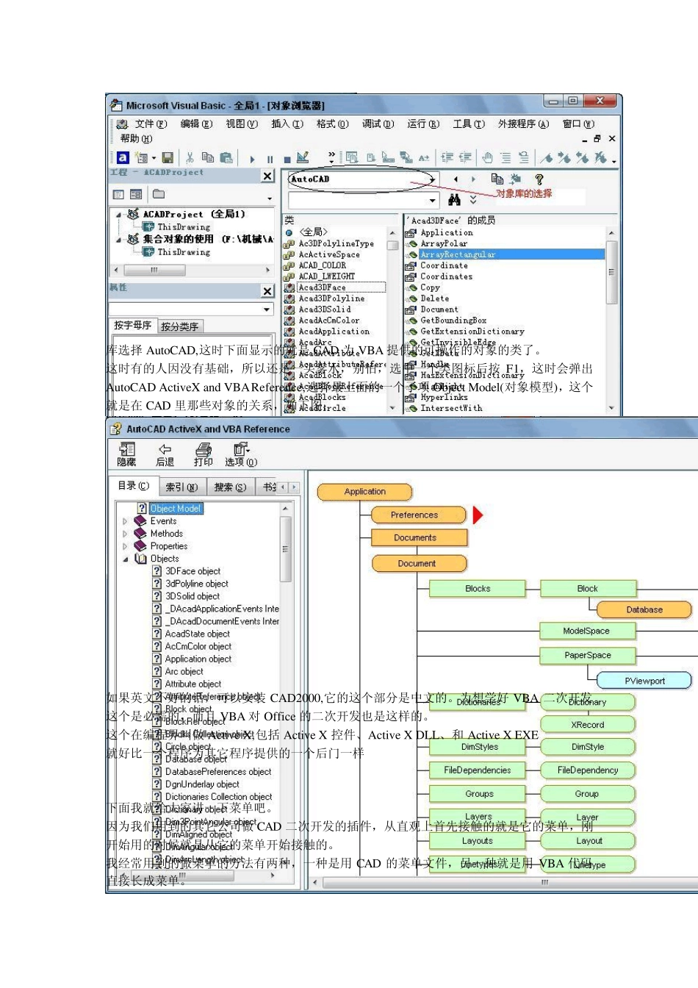Collapse the Objects tree node
The height and width of the screenshot is (988, 698).
125,559
